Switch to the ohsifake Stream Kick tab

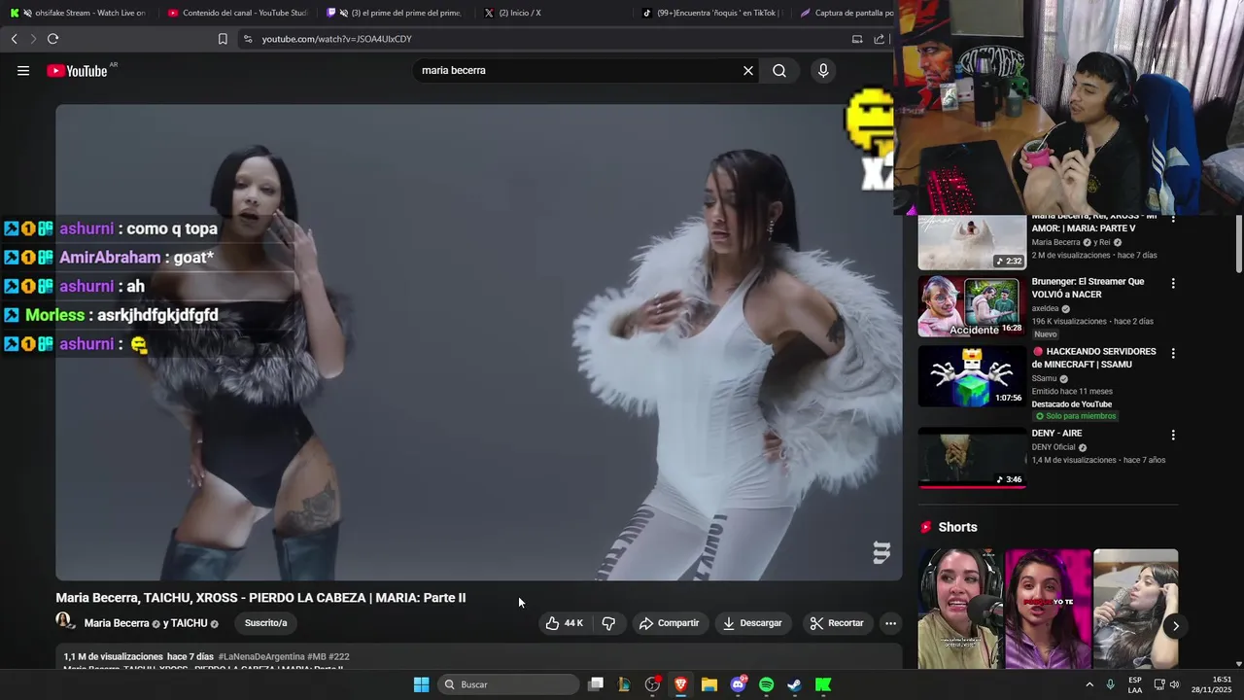(80, 13)
